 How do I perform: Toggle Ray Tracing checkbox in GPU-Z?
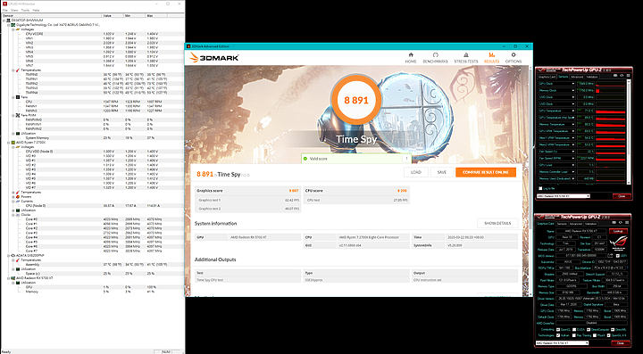pos(574,335)
